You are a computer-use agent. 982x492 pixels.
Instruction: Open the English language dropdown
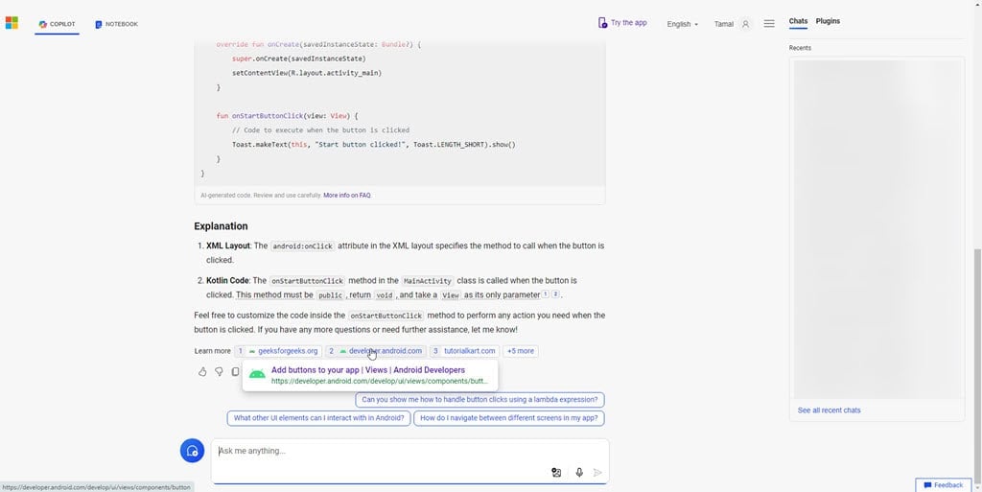pos(682,24)
